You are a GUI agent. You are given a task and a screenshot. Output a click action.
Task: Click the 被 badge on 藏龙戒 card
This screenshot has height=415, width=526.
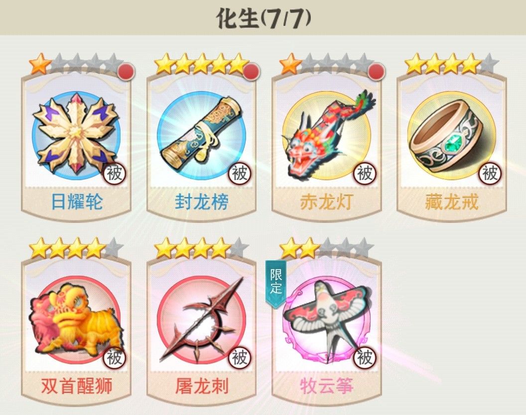tap(490, 173)
